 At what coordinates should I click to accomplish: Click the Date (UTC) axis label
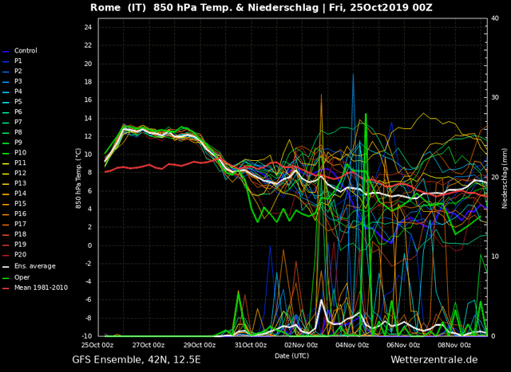coord(291,356)
